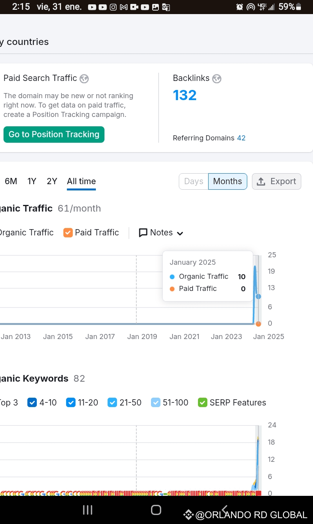The height and width of the screenshot is (524, 313).
Task: Toggle the 4-10 keyword position checkbox
Action: [32, 402]
